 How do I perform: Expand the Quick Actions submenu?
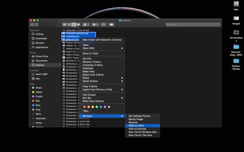[102, 81]
